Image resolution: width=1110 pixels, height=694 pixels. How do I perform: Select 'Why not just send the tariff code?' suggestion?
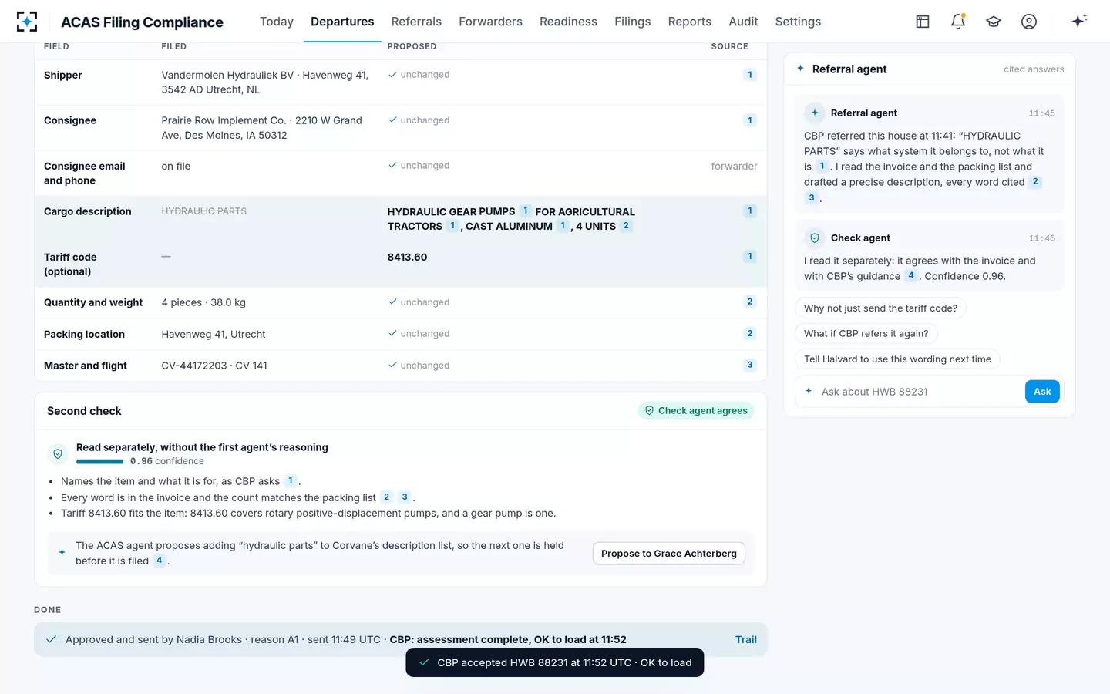pyautogui.click(x=880, y=308)
